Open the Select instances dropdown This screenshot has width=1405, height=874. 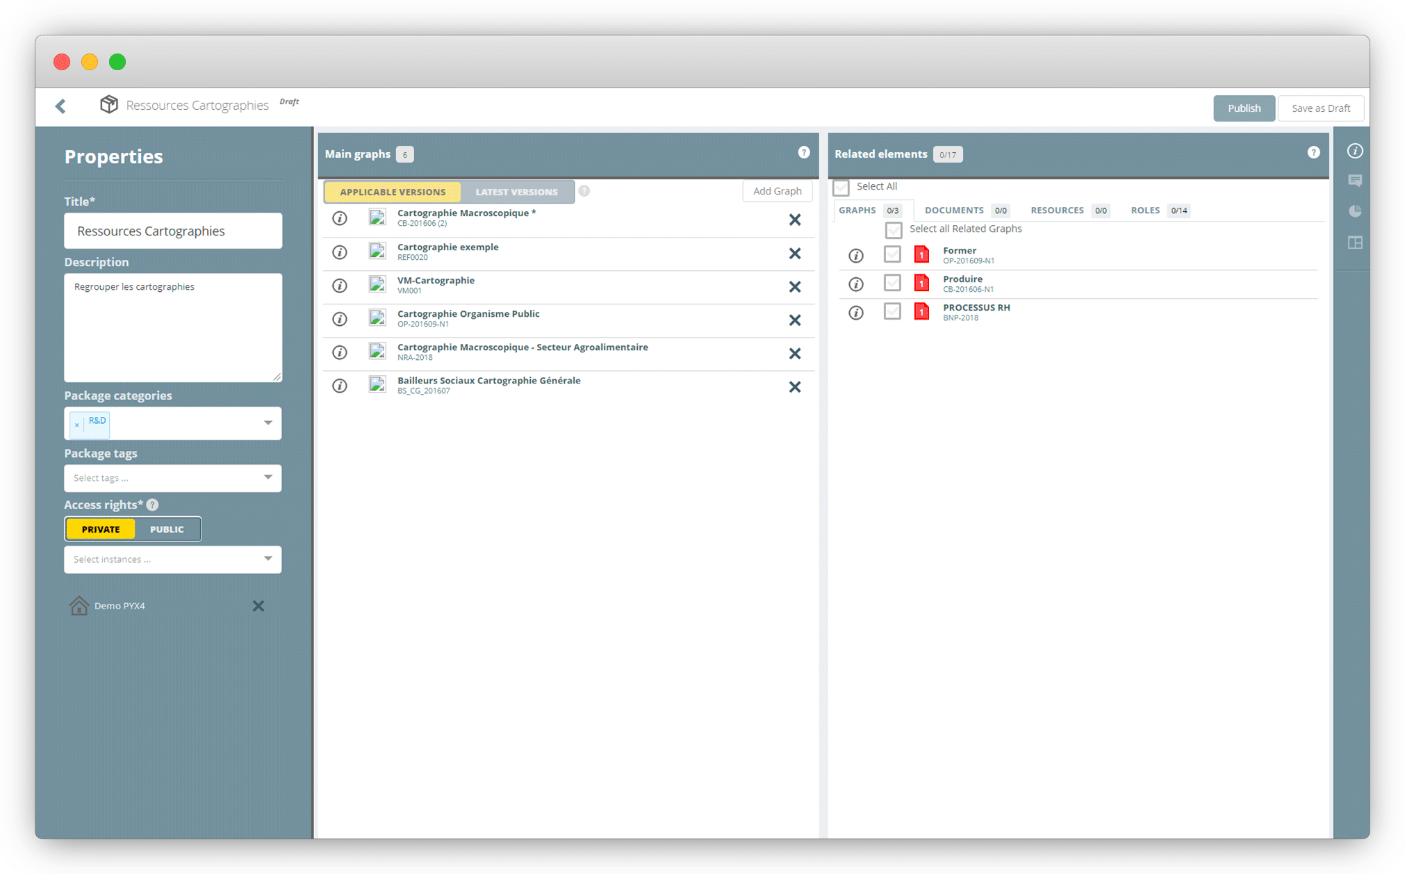[172, 559]
